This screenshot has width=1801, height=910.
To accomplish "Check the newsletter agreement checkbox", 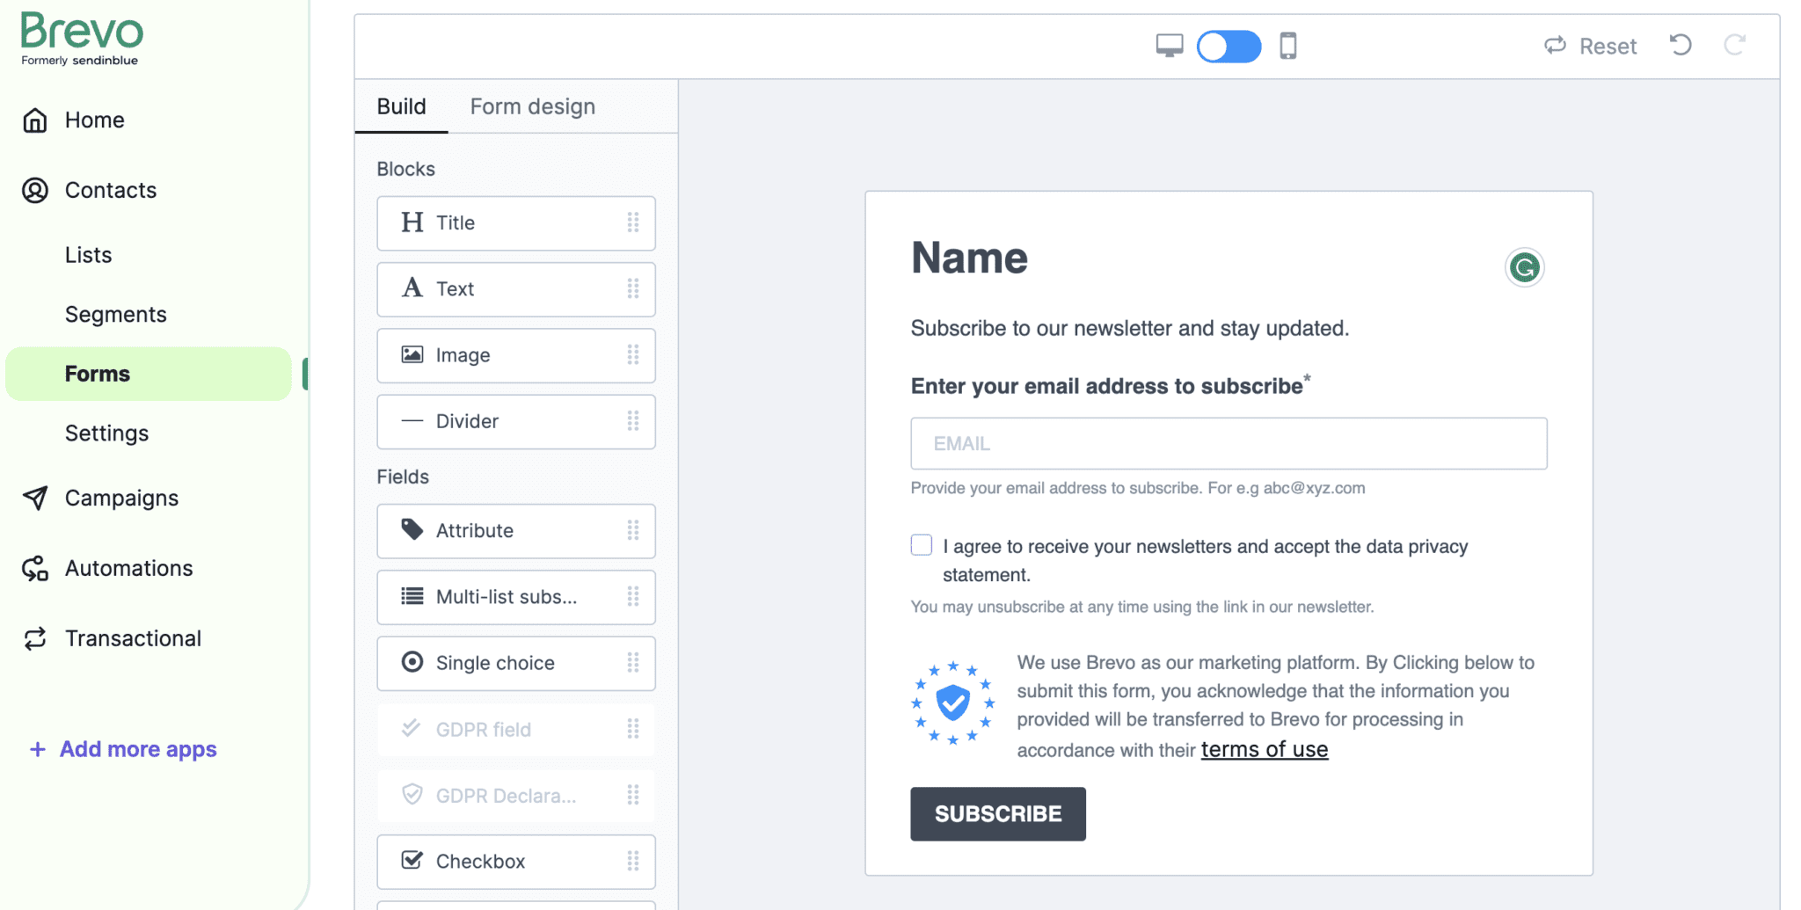I will (921, 545).
